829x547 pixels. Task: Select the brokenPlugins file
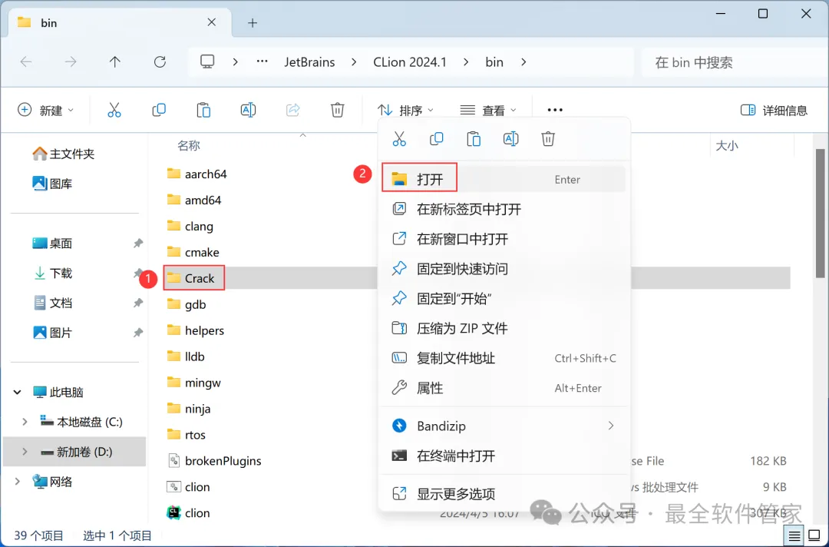[x=215, y=461]
